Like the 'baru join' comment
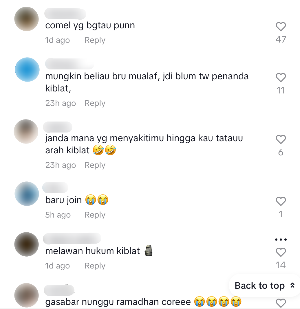This screenshot has height=309, width=300. (281, 201)
